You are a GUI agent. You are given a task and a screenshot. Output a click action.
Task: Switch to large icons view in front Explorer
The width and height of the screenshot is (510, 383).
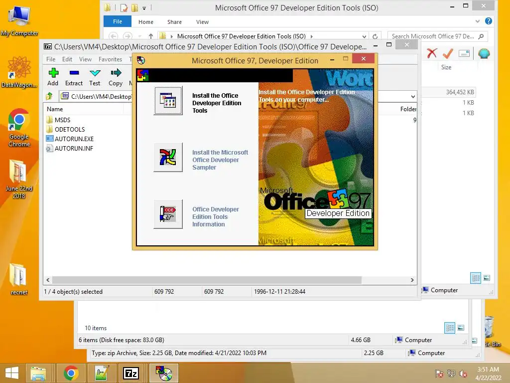click(487, 278)
